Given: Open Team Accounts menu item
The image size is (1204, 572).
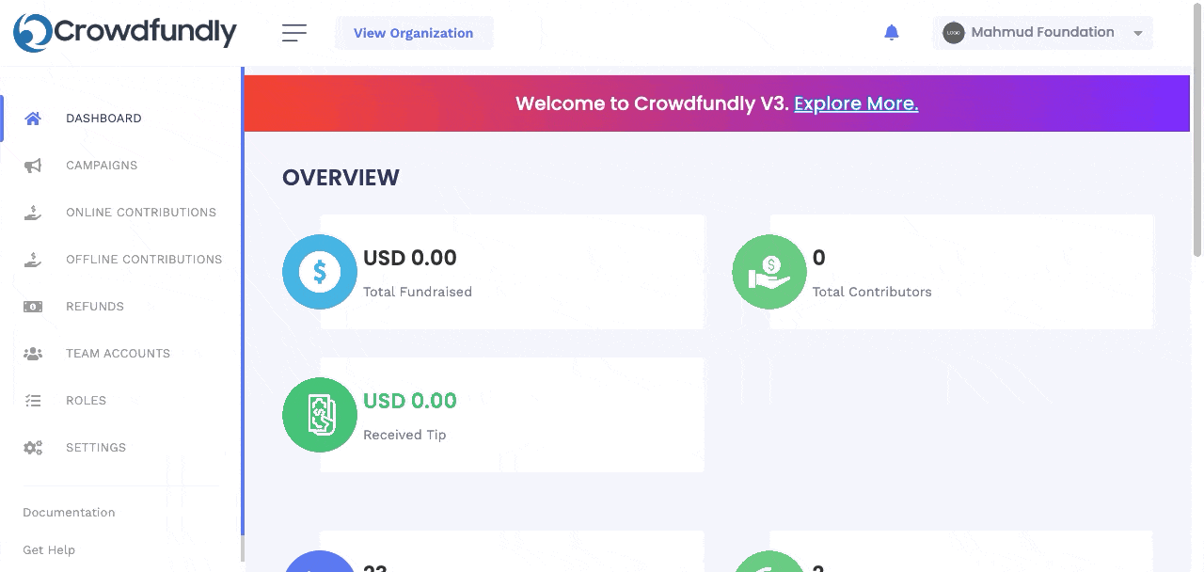Looking at the screenshot, I should click(x=118, y=354).
